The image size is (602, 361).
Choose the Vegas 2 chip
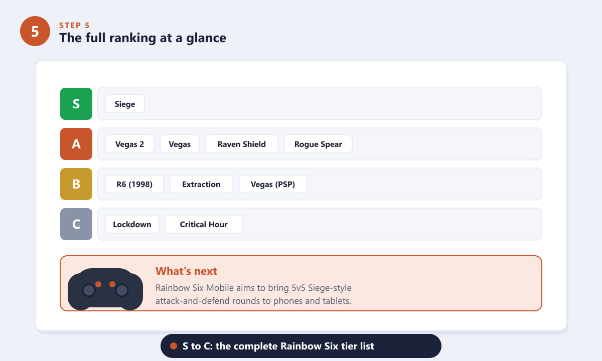(129, 144)
